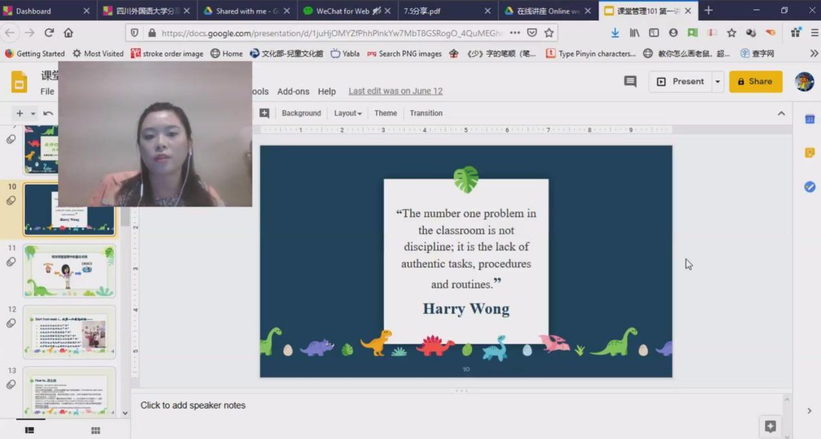Open new slide layout dropdown arrow
Viewport: 821px width, 439px height.
(33, 113)
